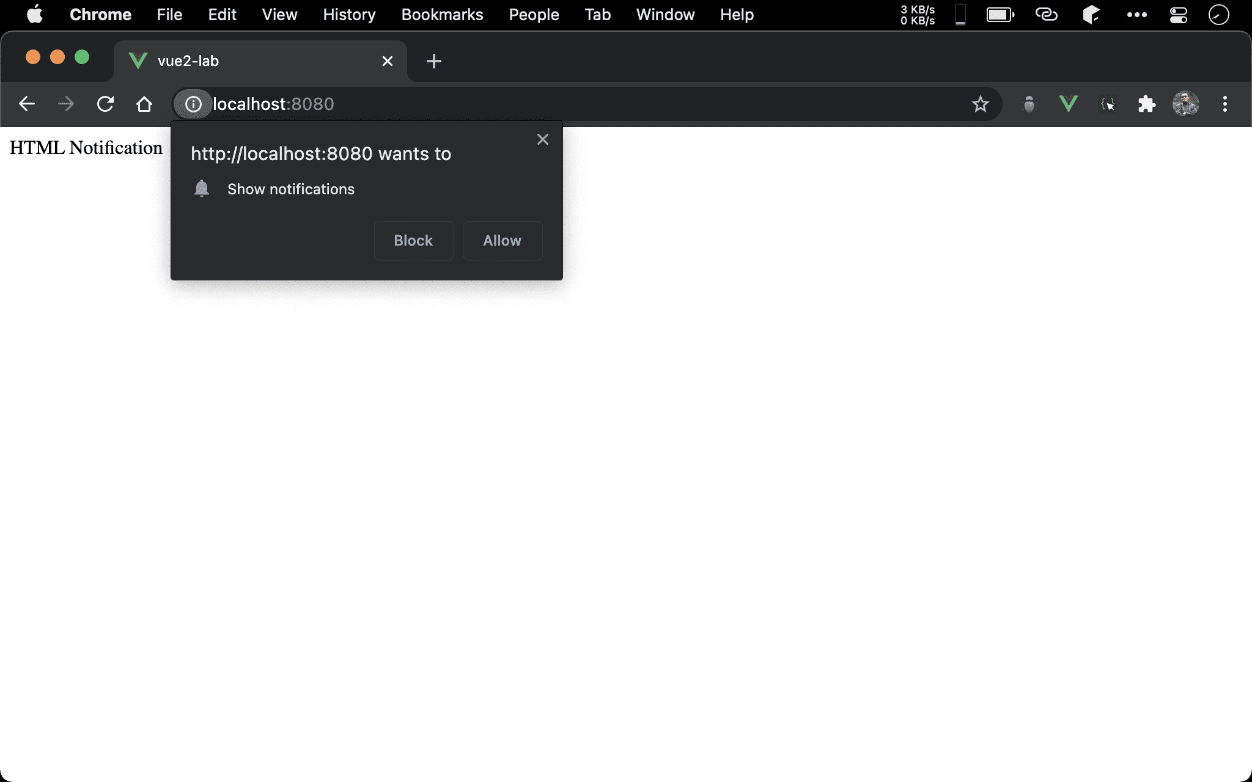Screen dimensions: 1252x782
Task: Click the cursor/pointer extension icon
Action: (1107, 104)
